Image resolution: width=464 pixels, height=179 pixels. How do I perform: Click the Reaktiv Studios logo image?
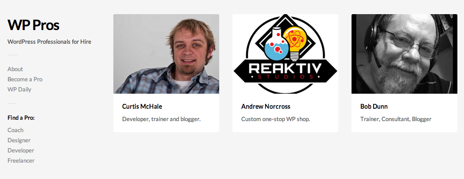coord(285,54)
